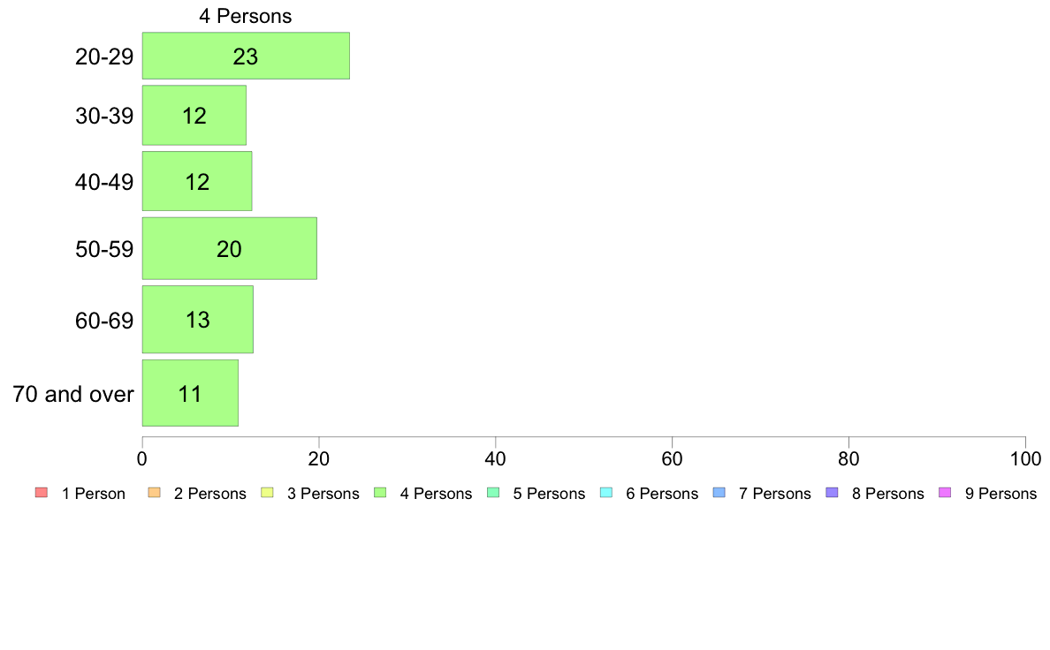The height and width of the screenshot is (650, 1050).
Task: Click the red 1 Person legend swatch
Action: click(42, 493)
